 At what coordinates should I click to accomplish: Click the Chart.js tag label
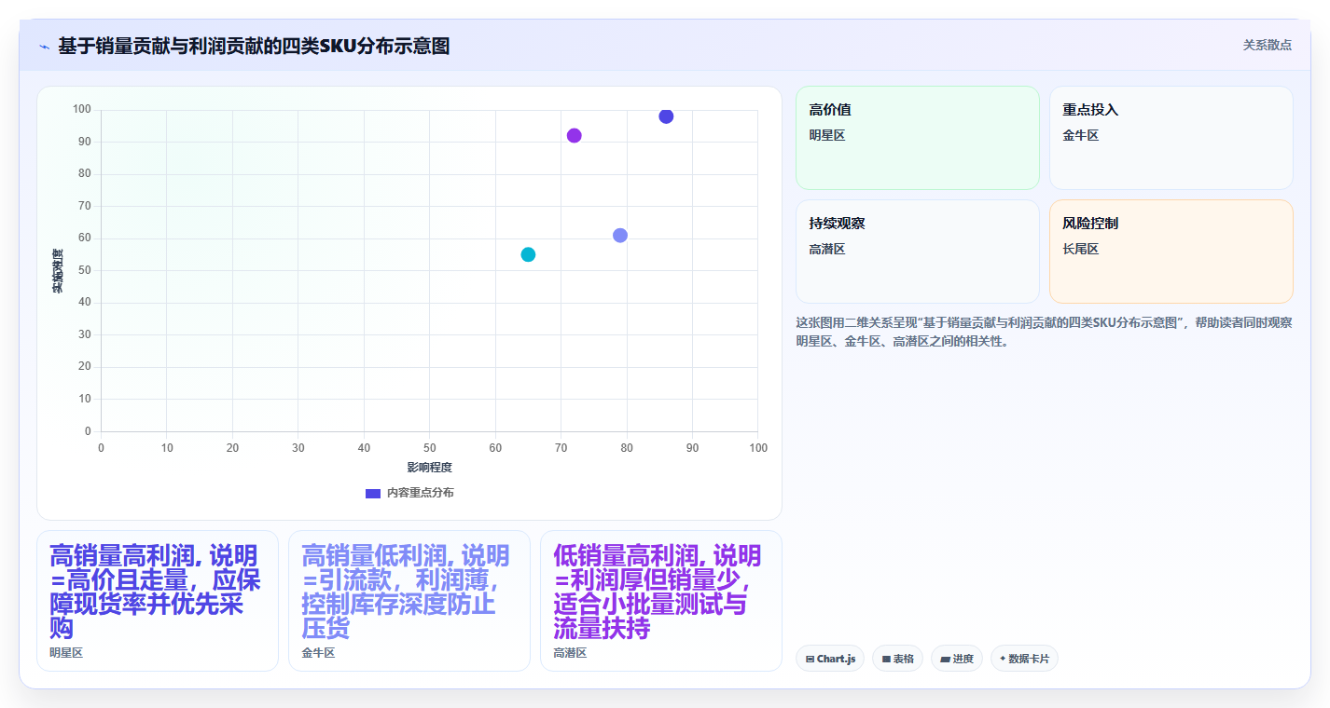(x=837, y=660)
